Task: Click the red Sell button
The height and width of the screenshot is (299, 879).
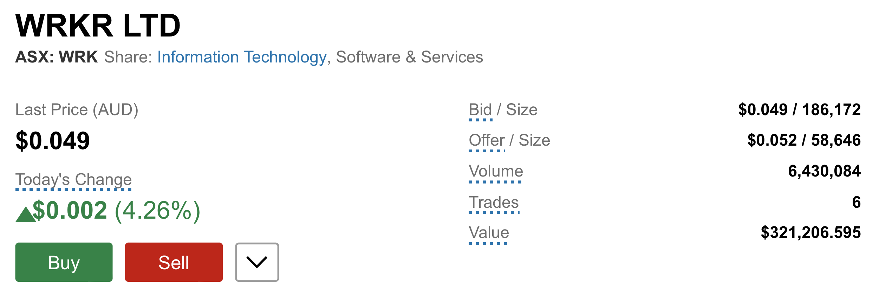Action: pos(174,262)
